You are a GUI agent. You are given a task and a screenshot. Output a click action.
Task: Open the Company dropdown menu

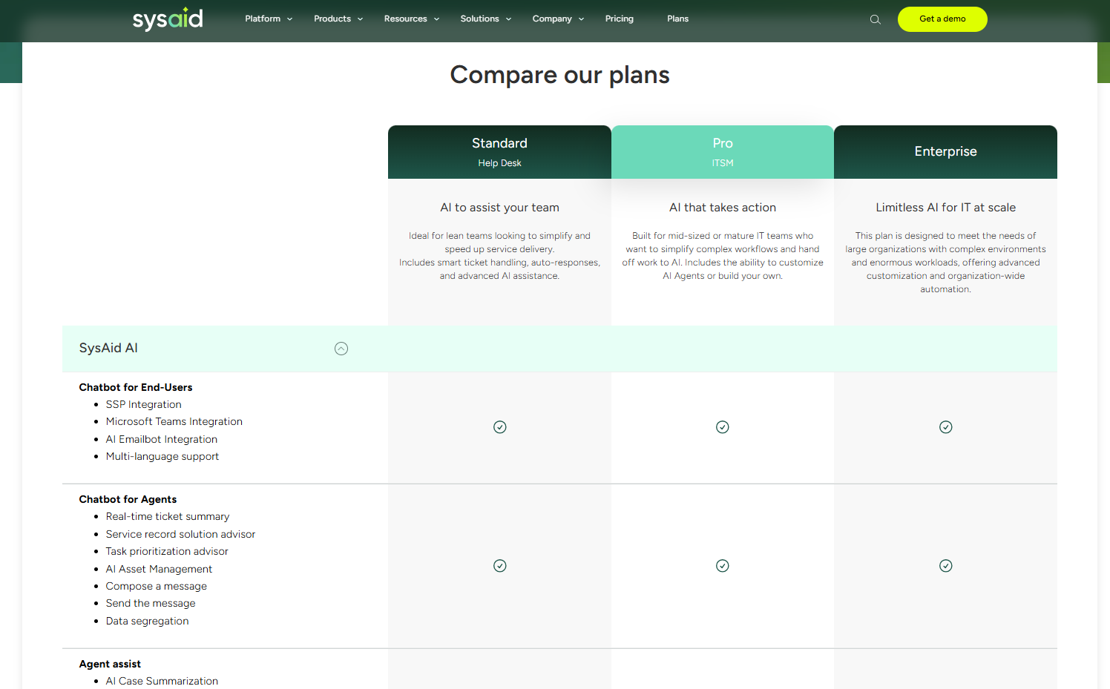(x=558, y=19)
